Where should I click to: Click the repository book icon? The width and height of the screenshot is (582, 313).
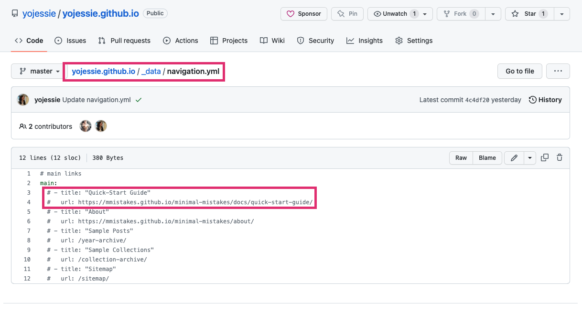point(15,14)
